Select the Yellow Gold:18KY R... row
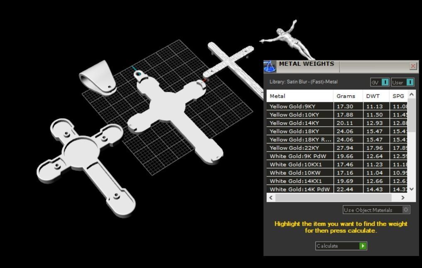 pos(337,140)
